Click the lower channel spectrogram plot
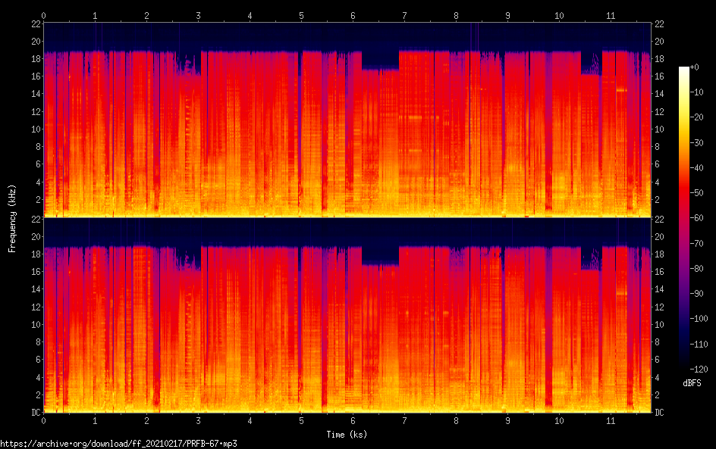The image size is (716, 449). click(x=347, y=315)
